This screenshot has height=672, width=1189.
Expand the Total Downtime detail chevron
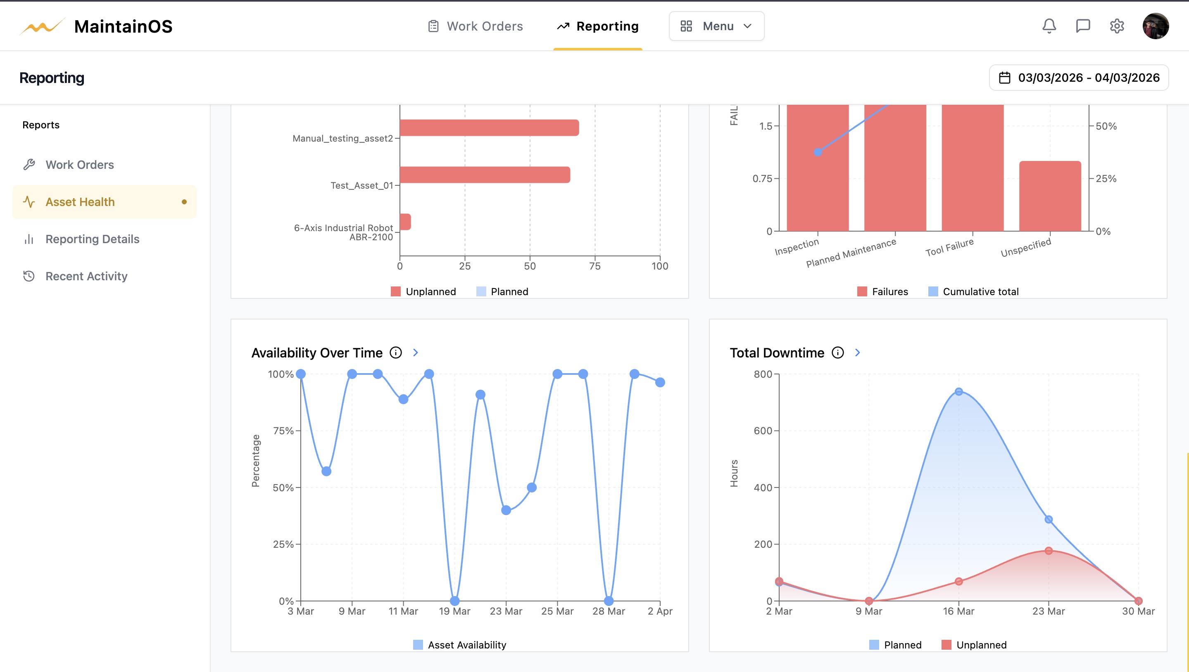click(x=857, y=352)
